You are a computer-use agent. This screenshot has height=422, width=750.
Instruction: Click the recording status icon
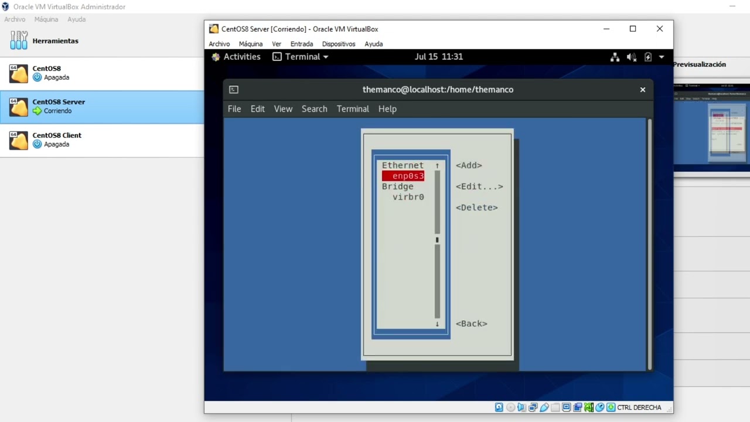click(577, 407)
